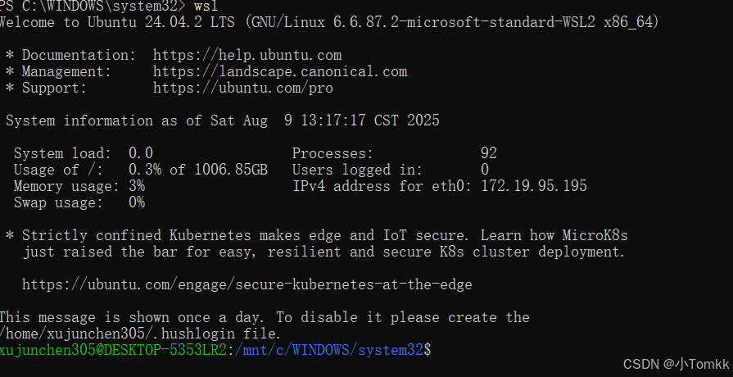Open the help.ubuntu.com documentation link
The width and height of the screenshot is (733, 377).
coord(247,55)
